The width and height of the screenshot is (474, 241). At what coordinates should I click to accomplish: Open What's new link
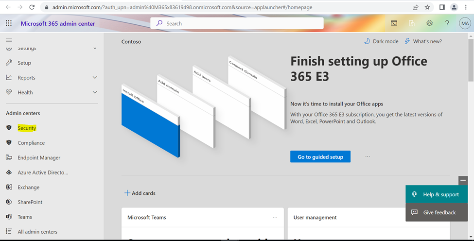click(x=423, y=41)
